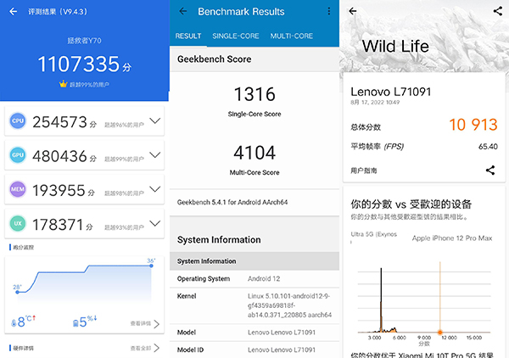The width and height of the screenshot is (509, 358).
Task: Open the Geekbench three-dot overflow menu
Action: click(329, 12)
